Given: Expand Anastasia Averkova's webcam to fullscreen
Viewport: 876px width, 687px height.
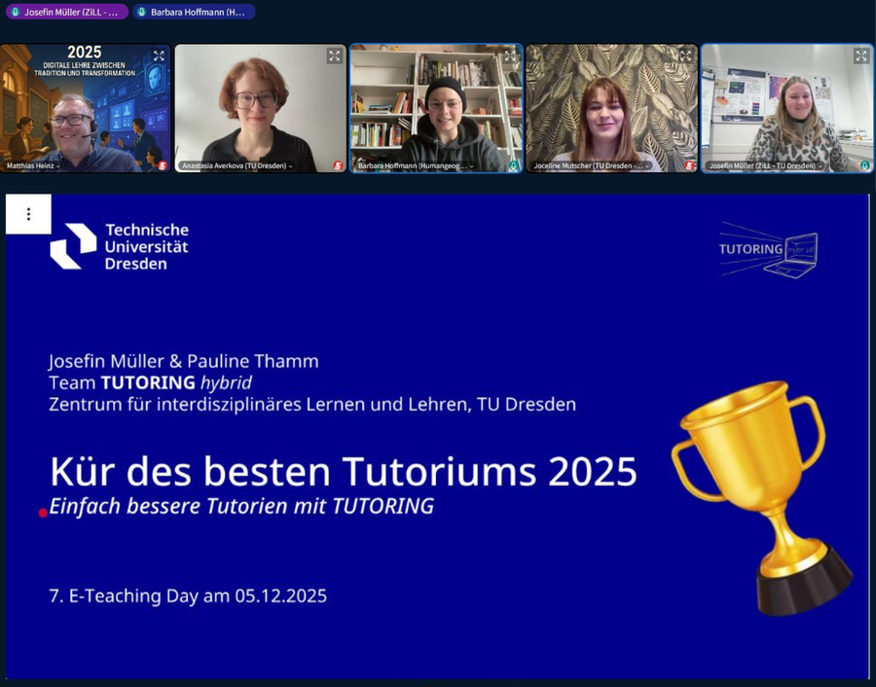Looking at the screenshot, I should [x=335, y=56].
